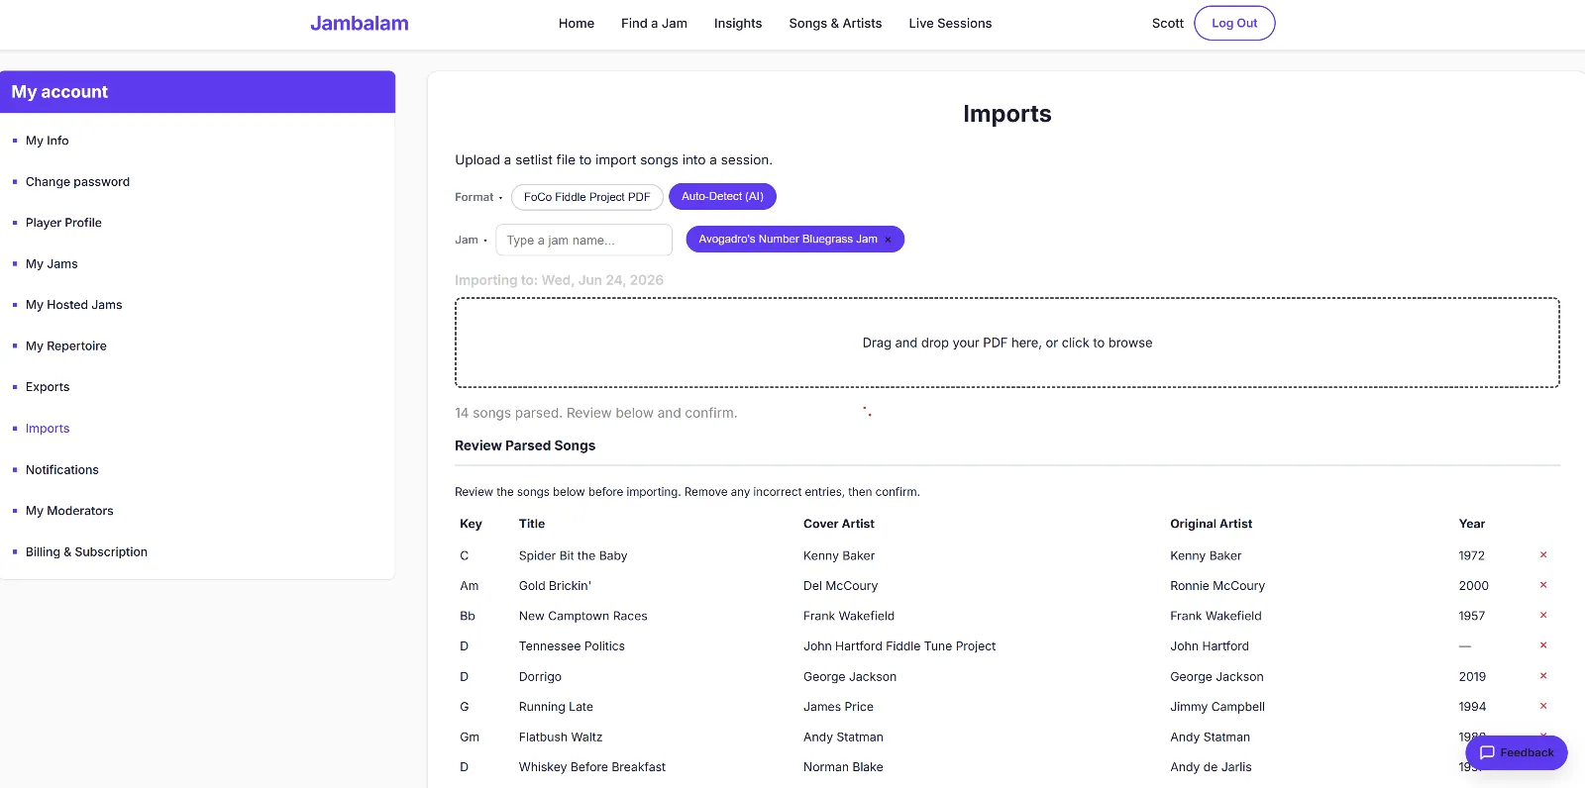Open My Repertoire sidebar link
This screenshot has height=788, width=1585.
click(x=66, y=346)
